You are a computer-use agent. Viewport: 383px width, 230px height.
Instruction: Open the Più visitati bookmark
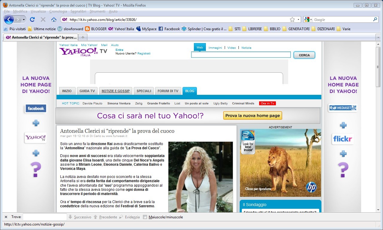(14, 29)
